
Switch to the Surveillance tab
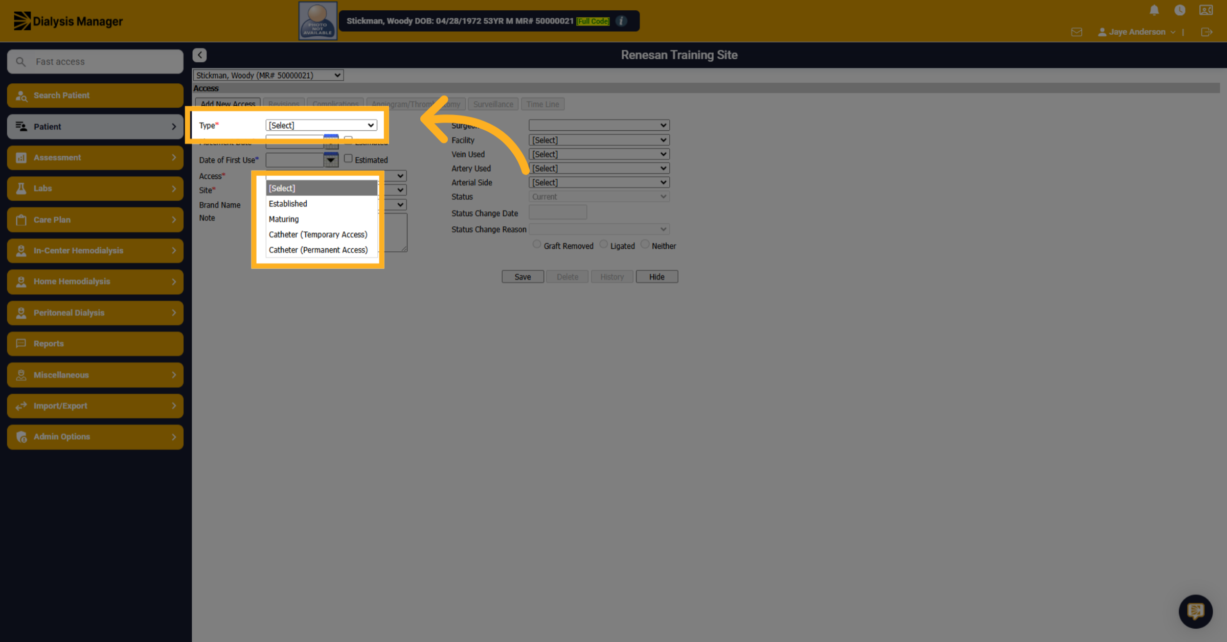click(x=493, y=104)
